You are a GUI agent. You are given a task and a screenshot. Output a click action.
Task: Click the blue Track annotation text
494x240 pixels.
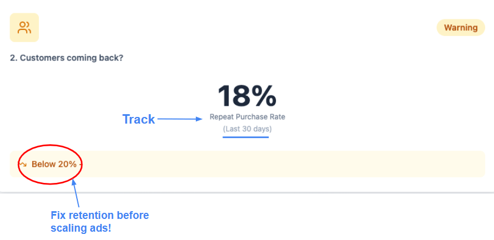[x=139, y=119]
